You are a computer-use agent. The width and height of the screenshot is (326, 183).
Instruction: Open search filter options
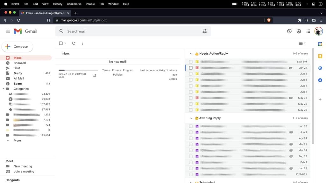[205, 31]
